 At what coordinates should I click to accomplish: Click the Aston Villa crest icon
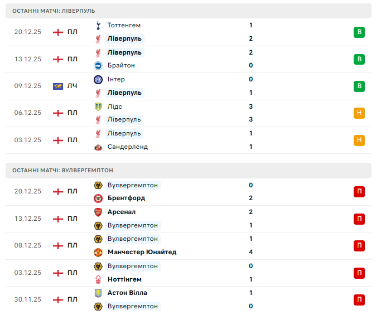click(x=98, y=293)
